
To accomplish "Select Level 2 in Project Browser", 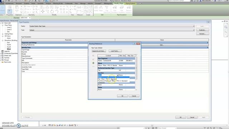I will [9, 29].
